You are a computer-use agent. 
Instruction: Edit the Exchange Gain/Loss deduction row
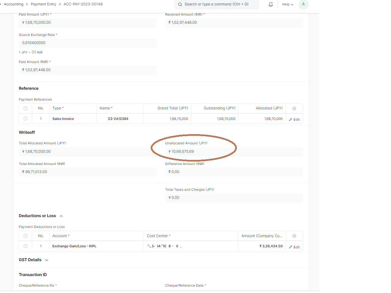[294, 247]
